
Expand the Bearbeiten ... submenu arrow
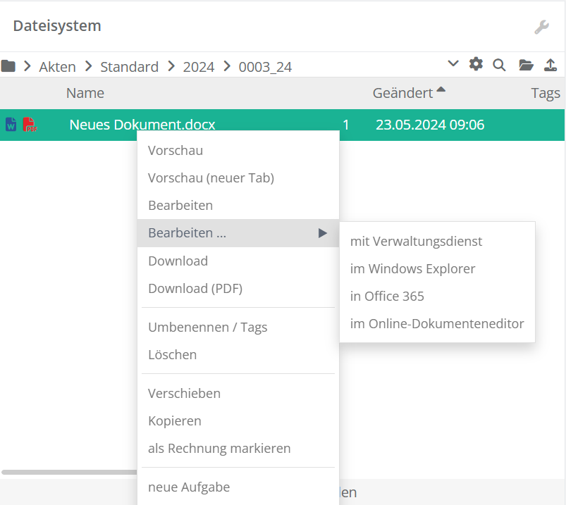point(322,233)
